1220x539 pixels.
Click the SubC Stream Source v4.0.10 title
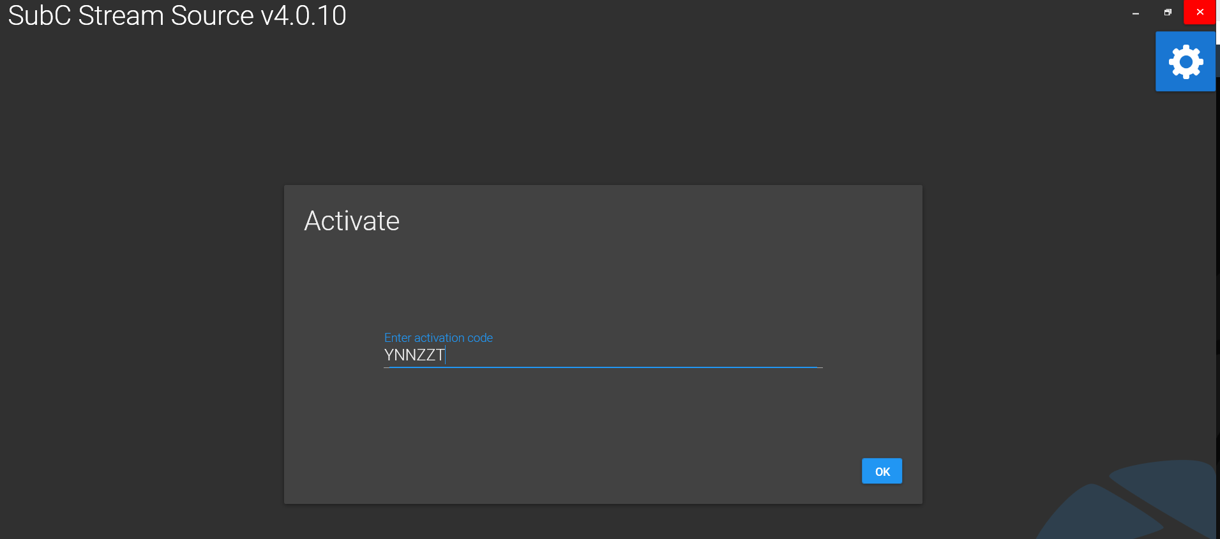click(x=177, y=15)
